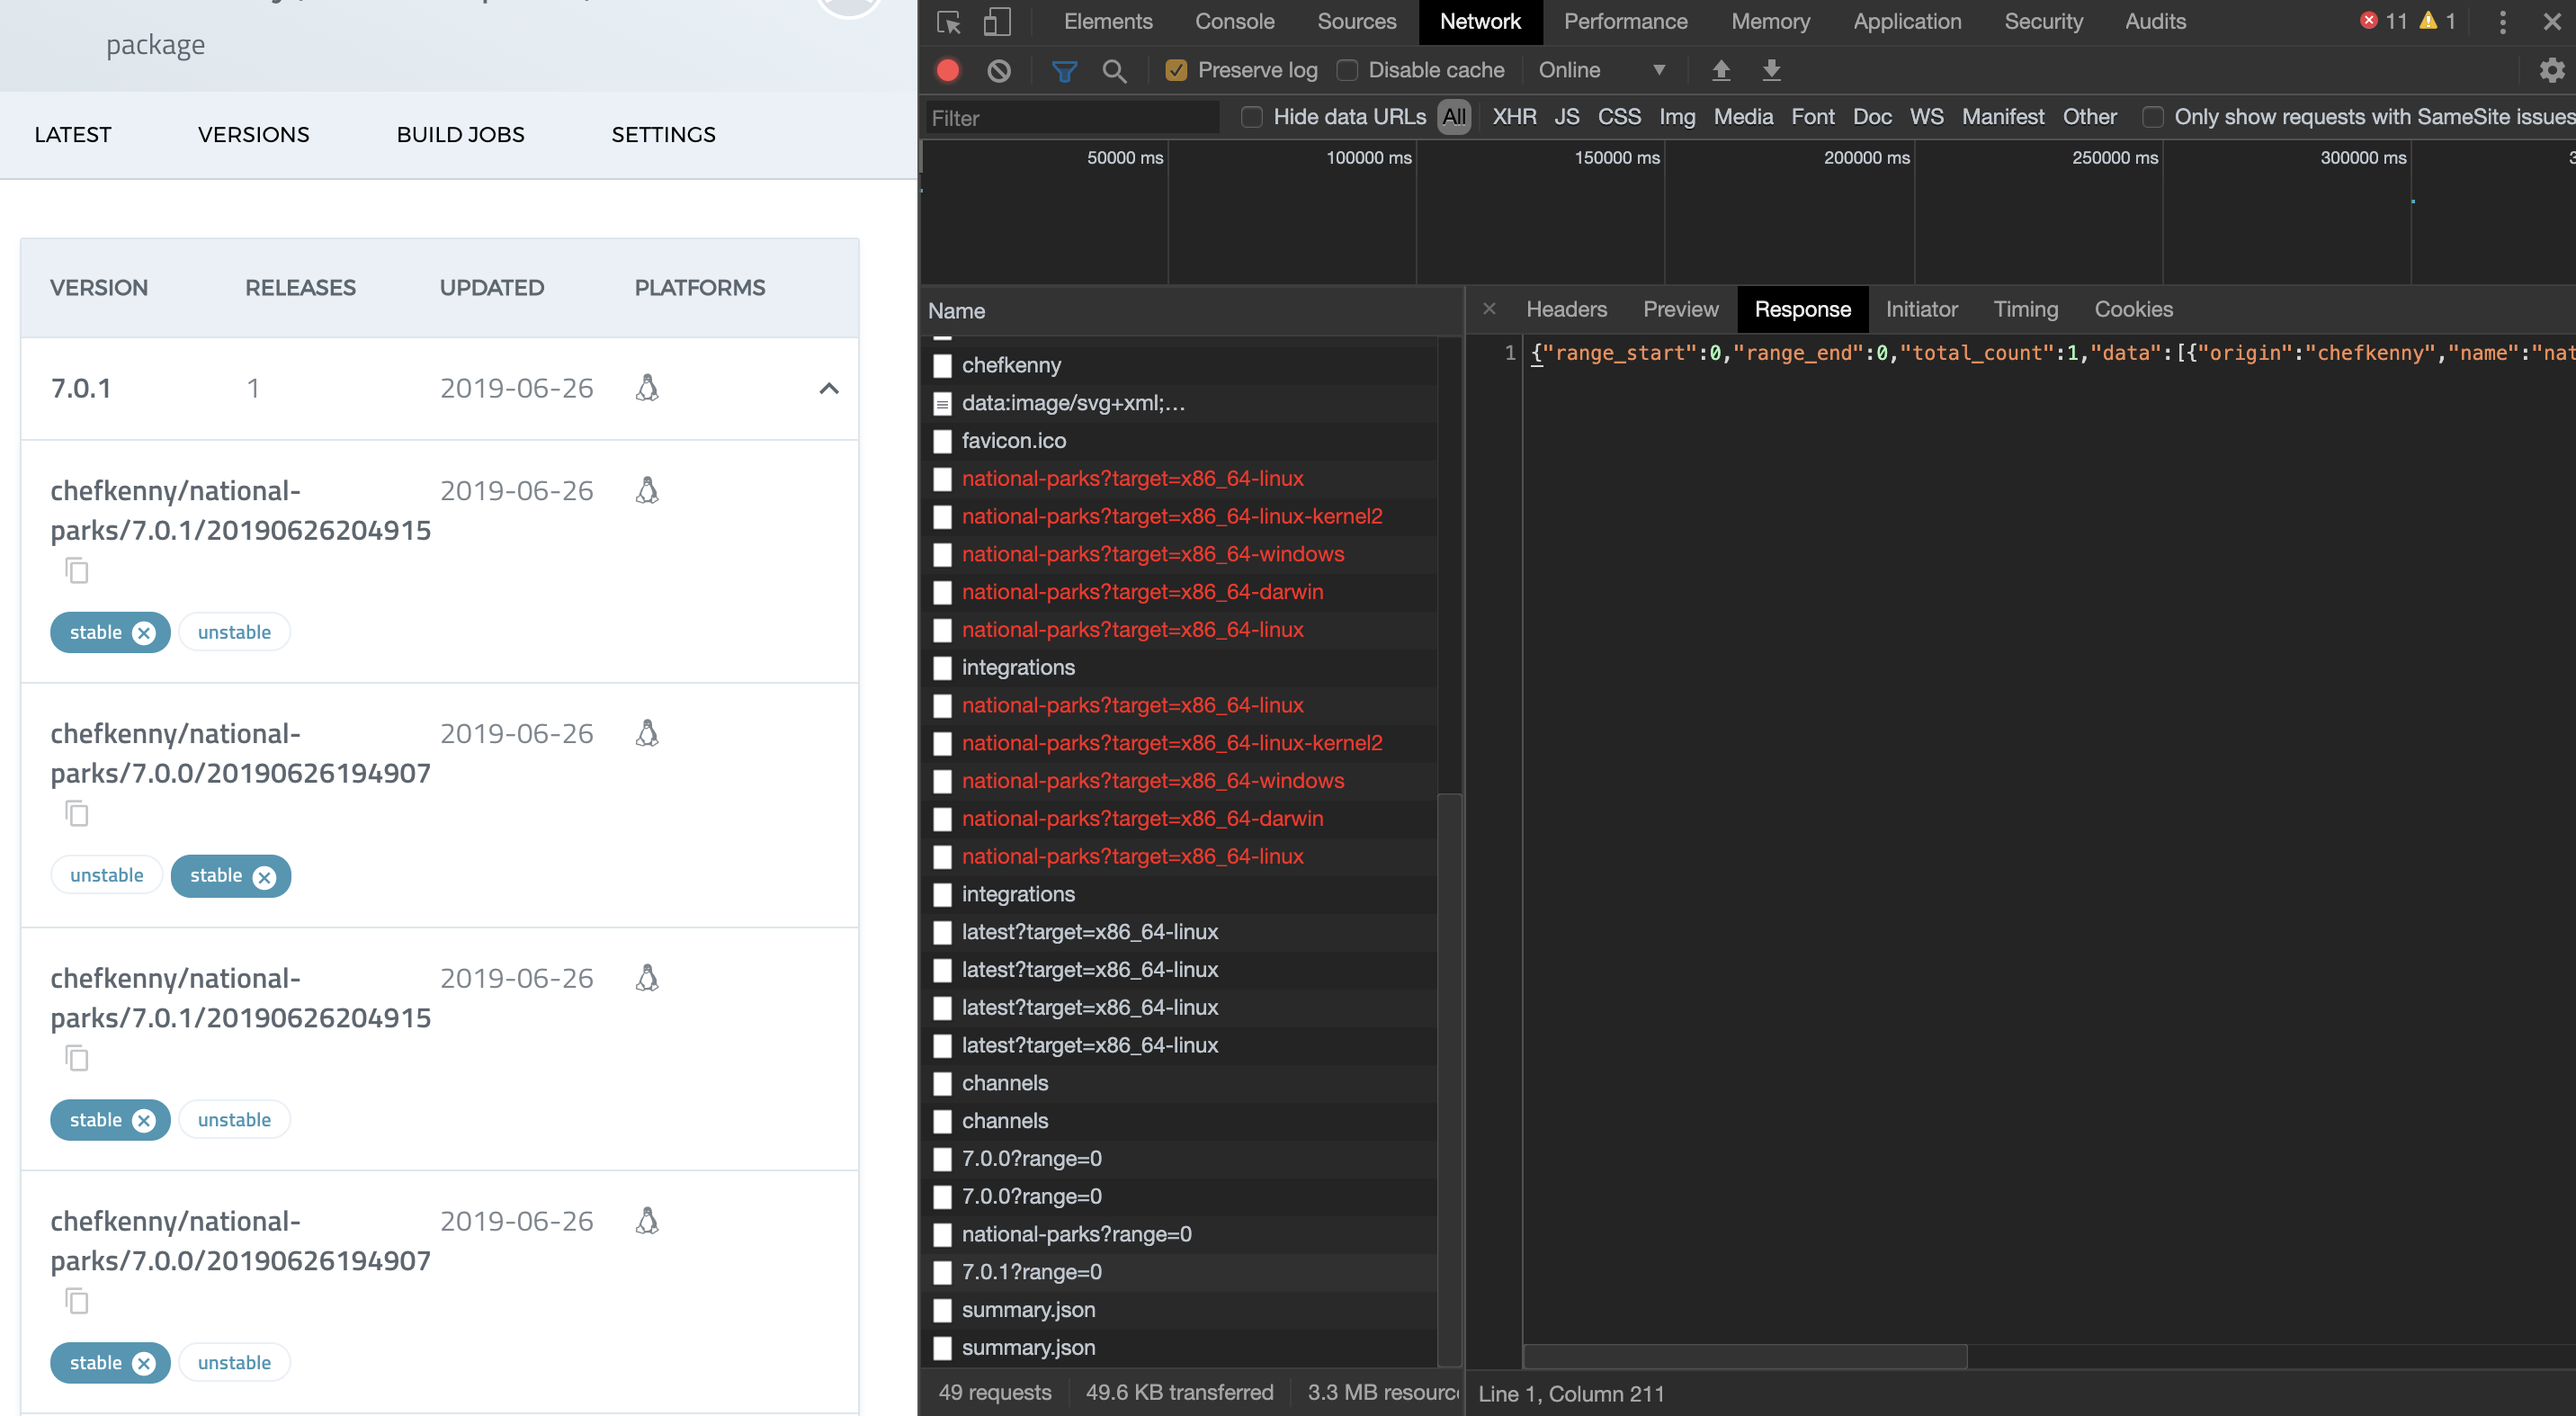Click the network Filter text field
The height and width of the screenshot is (1416, 2576).
click(1070, 118)
